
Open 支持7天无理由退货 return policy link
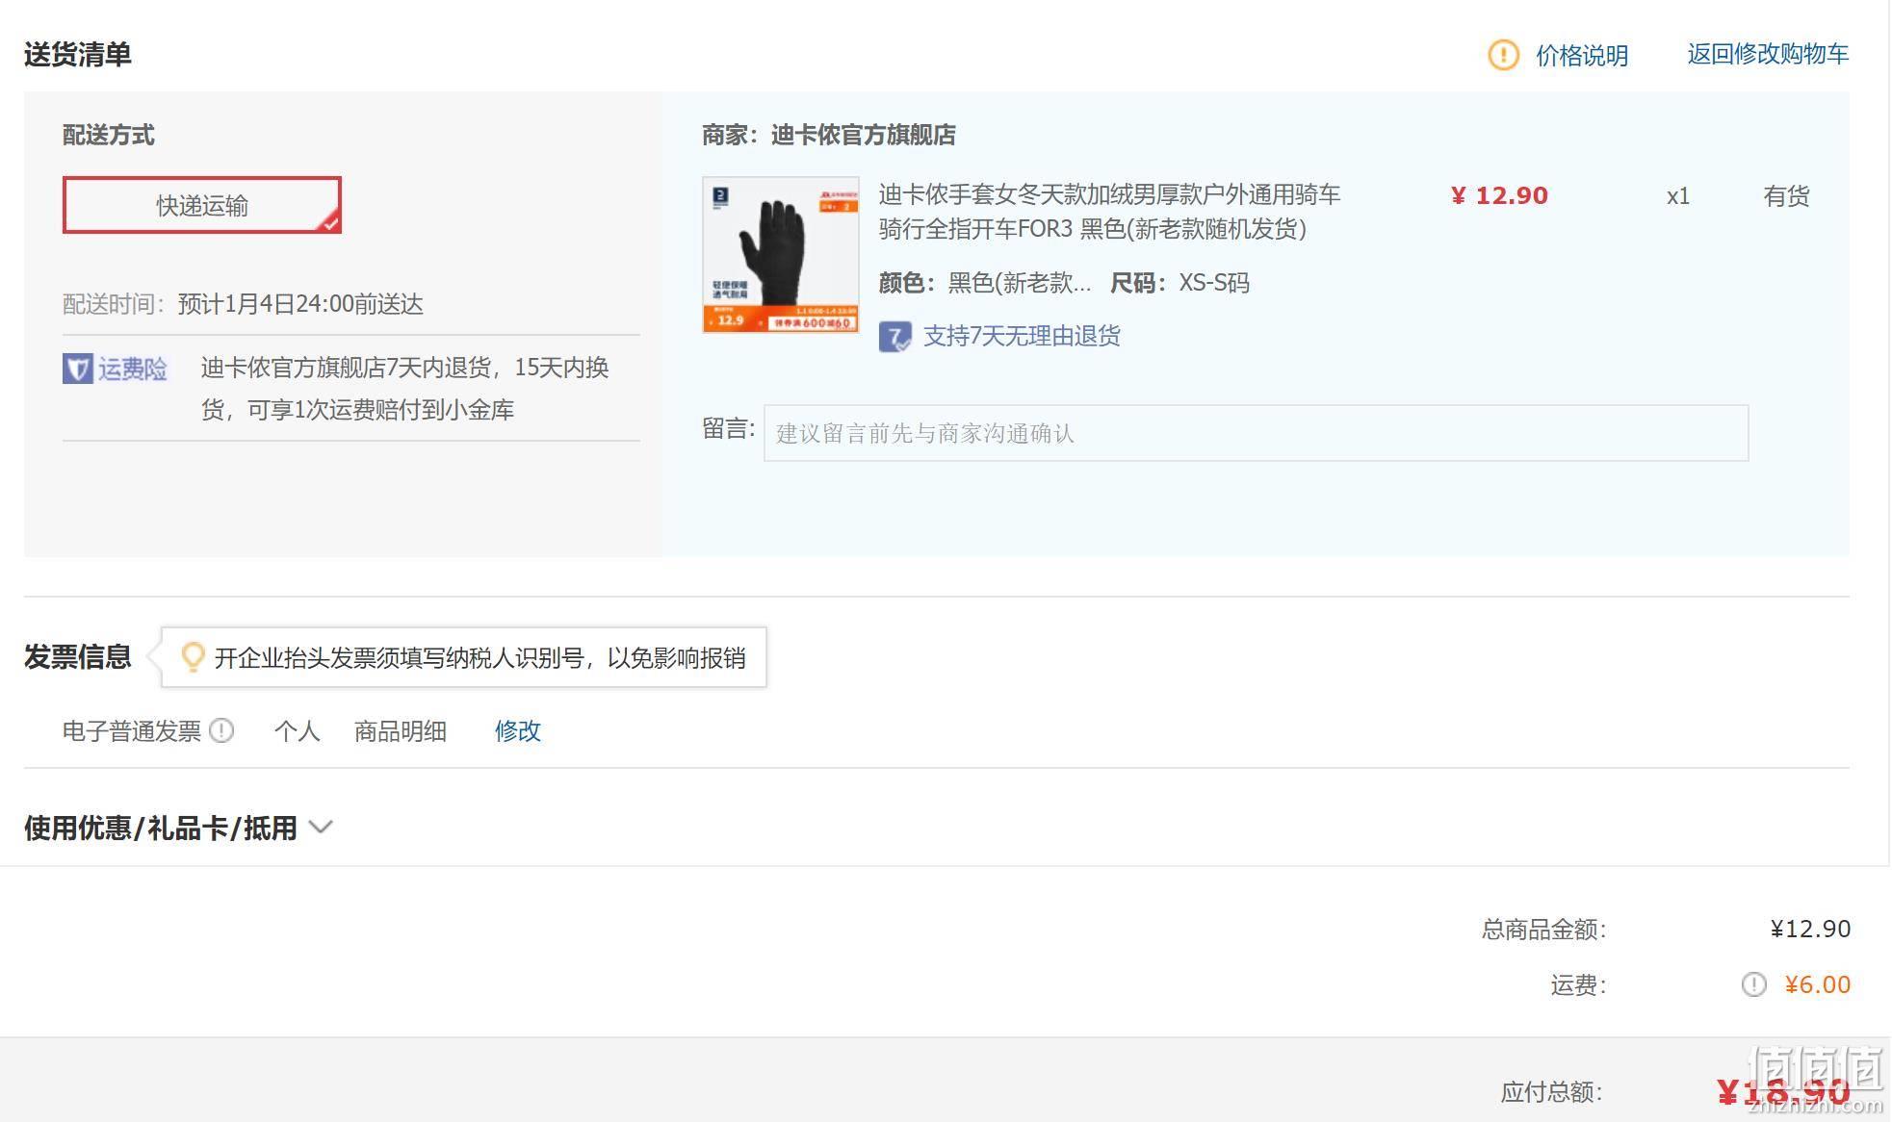point(1022,336)
